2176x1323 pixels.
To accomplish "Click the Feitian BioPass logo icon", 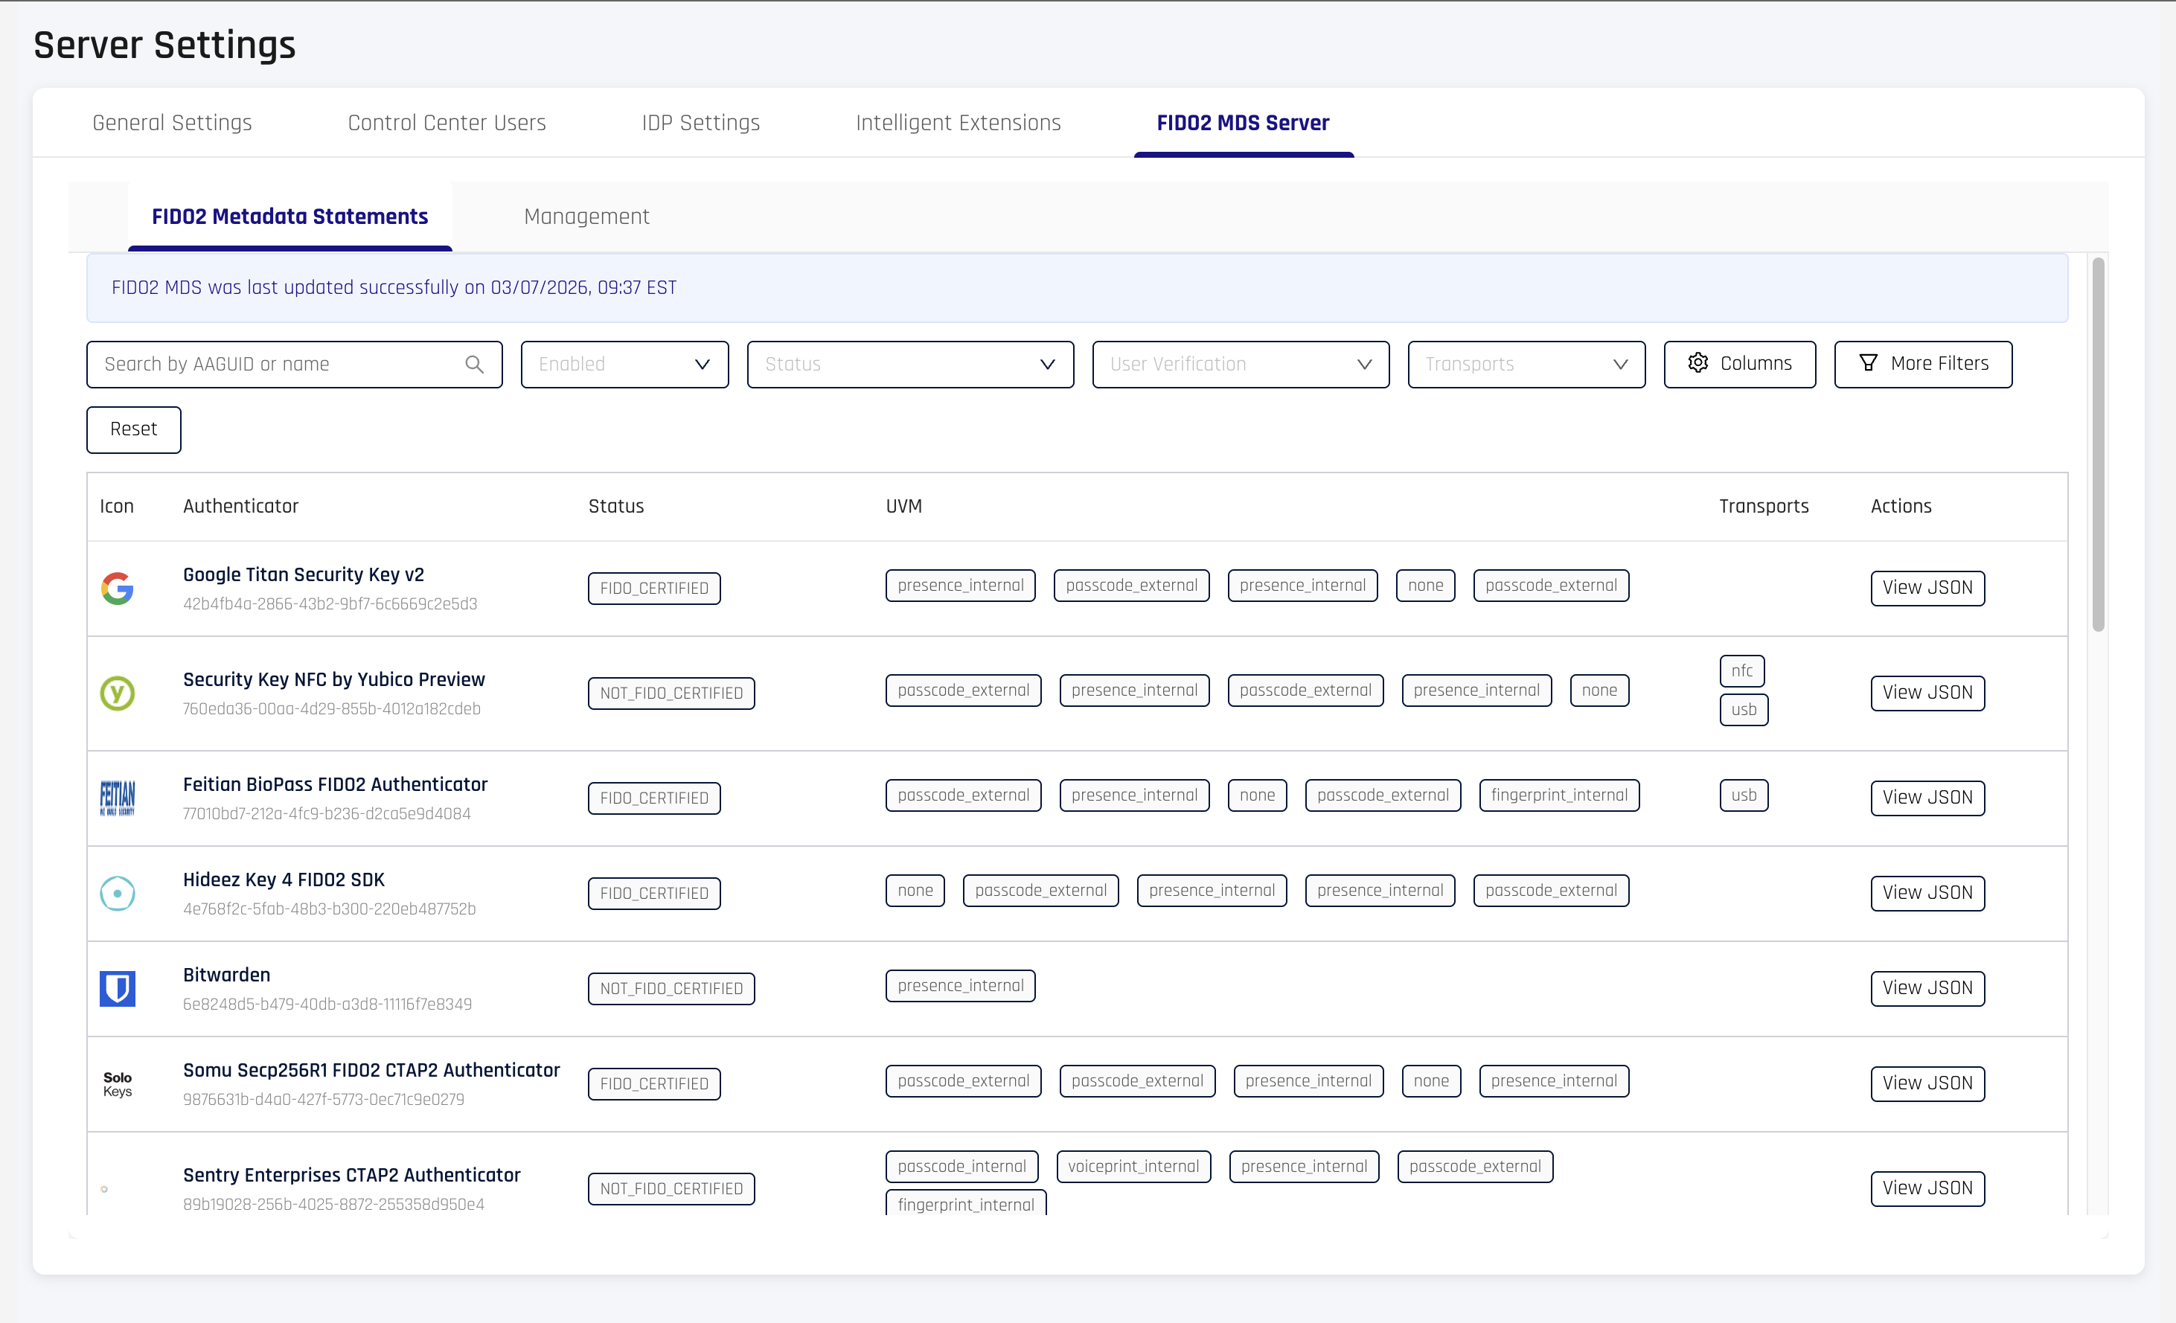I will pos(117,798).
